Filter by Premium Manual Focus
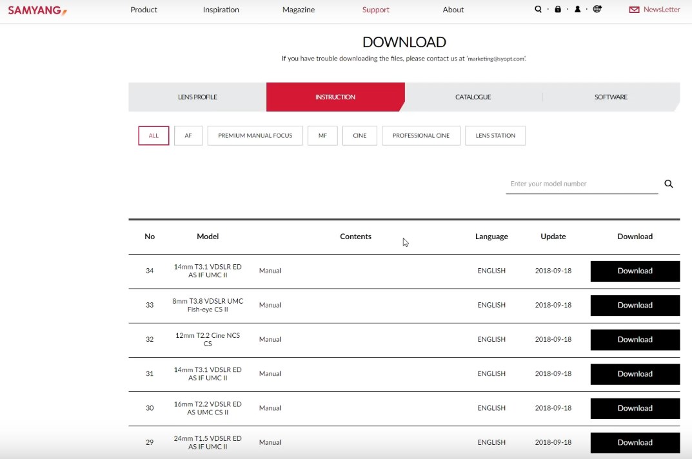692x459 pixels. tap(255, 135)
